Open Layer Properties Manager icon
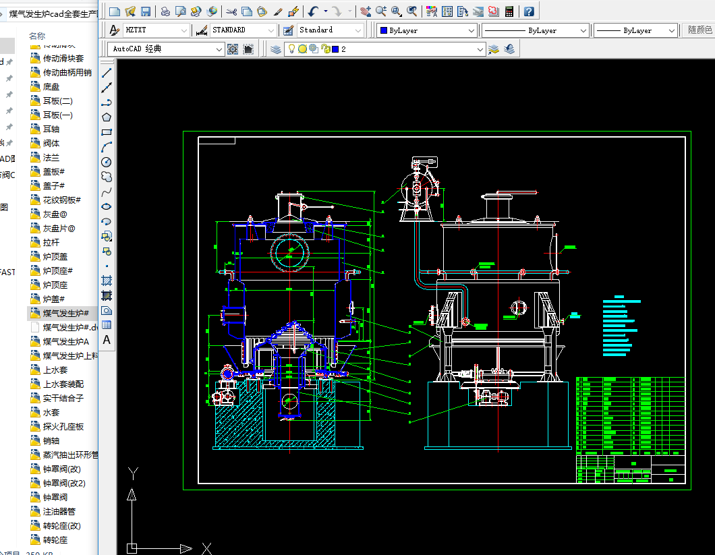715x555 pixels. point(275,49)
